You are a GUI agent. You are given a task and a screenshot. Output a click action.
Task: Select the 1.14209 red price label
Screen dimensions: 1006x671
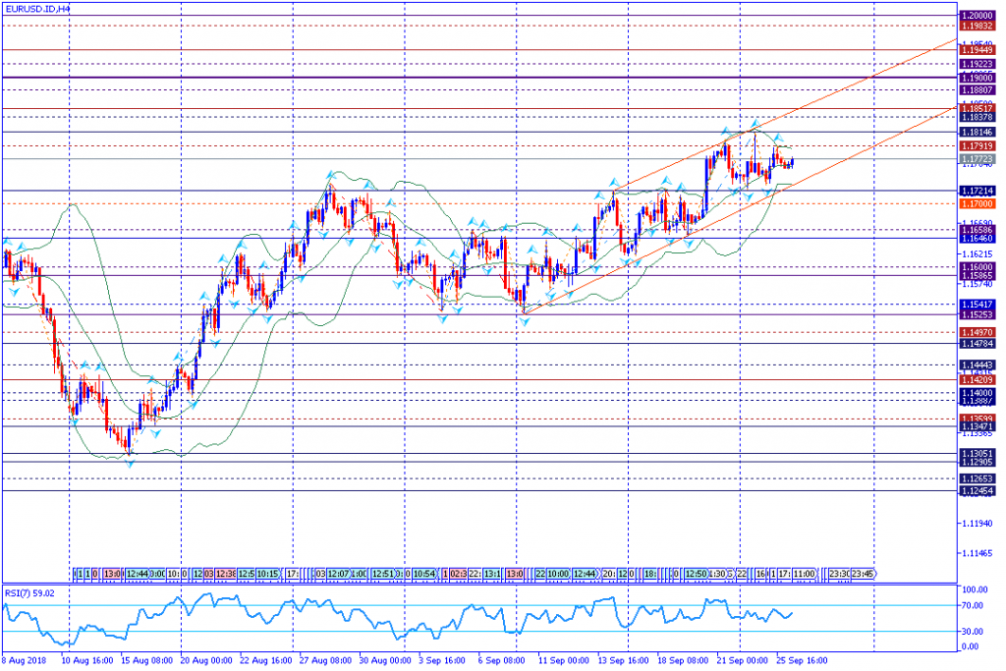point(977,379)
